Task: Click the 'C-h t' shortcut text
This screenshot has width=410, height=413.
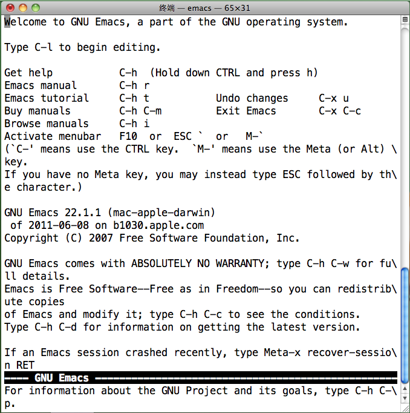Action: [x=134, y=98]
